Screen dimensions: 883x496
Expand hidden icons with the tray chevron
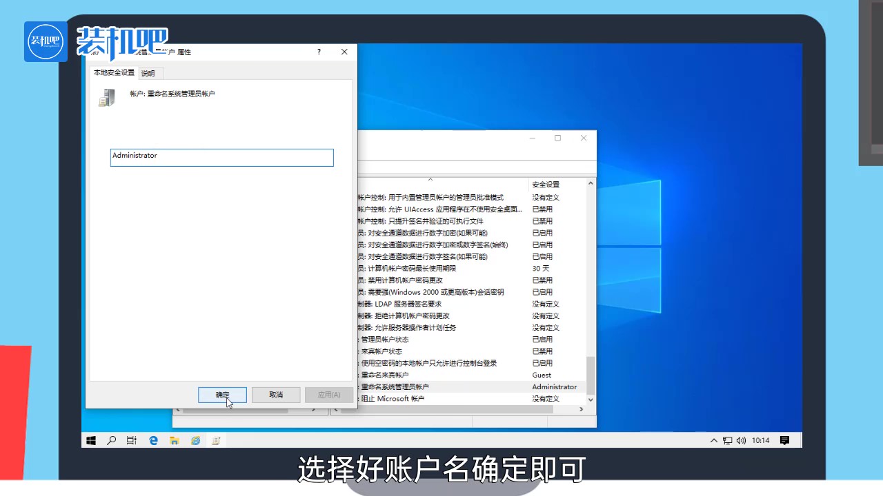pyautogui.click(x=713, y=440)
